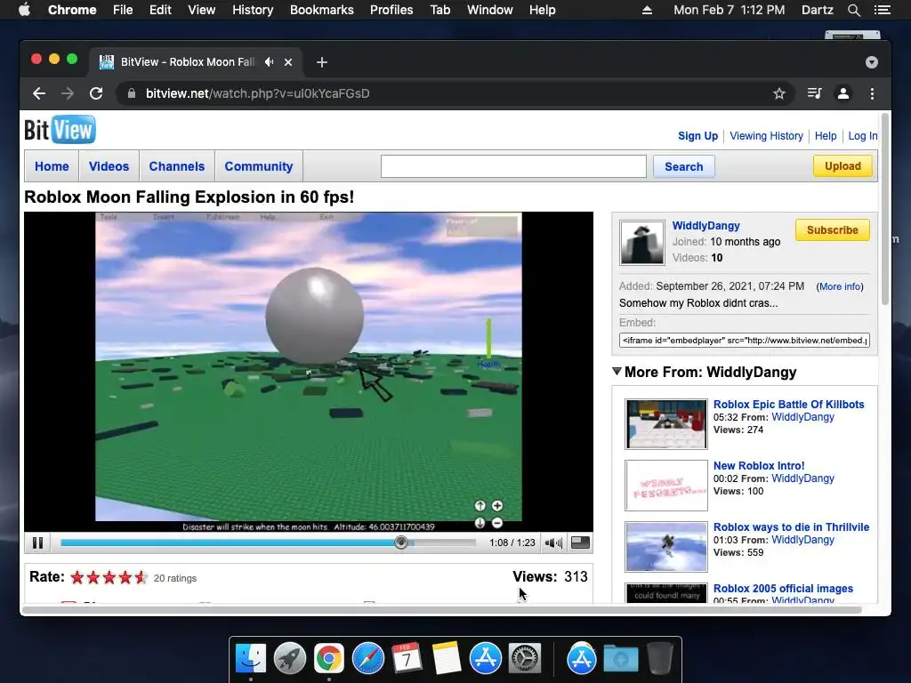This screenshot has width=911, height=683.
Task: Click the Search button
Action: coord(684,166)
